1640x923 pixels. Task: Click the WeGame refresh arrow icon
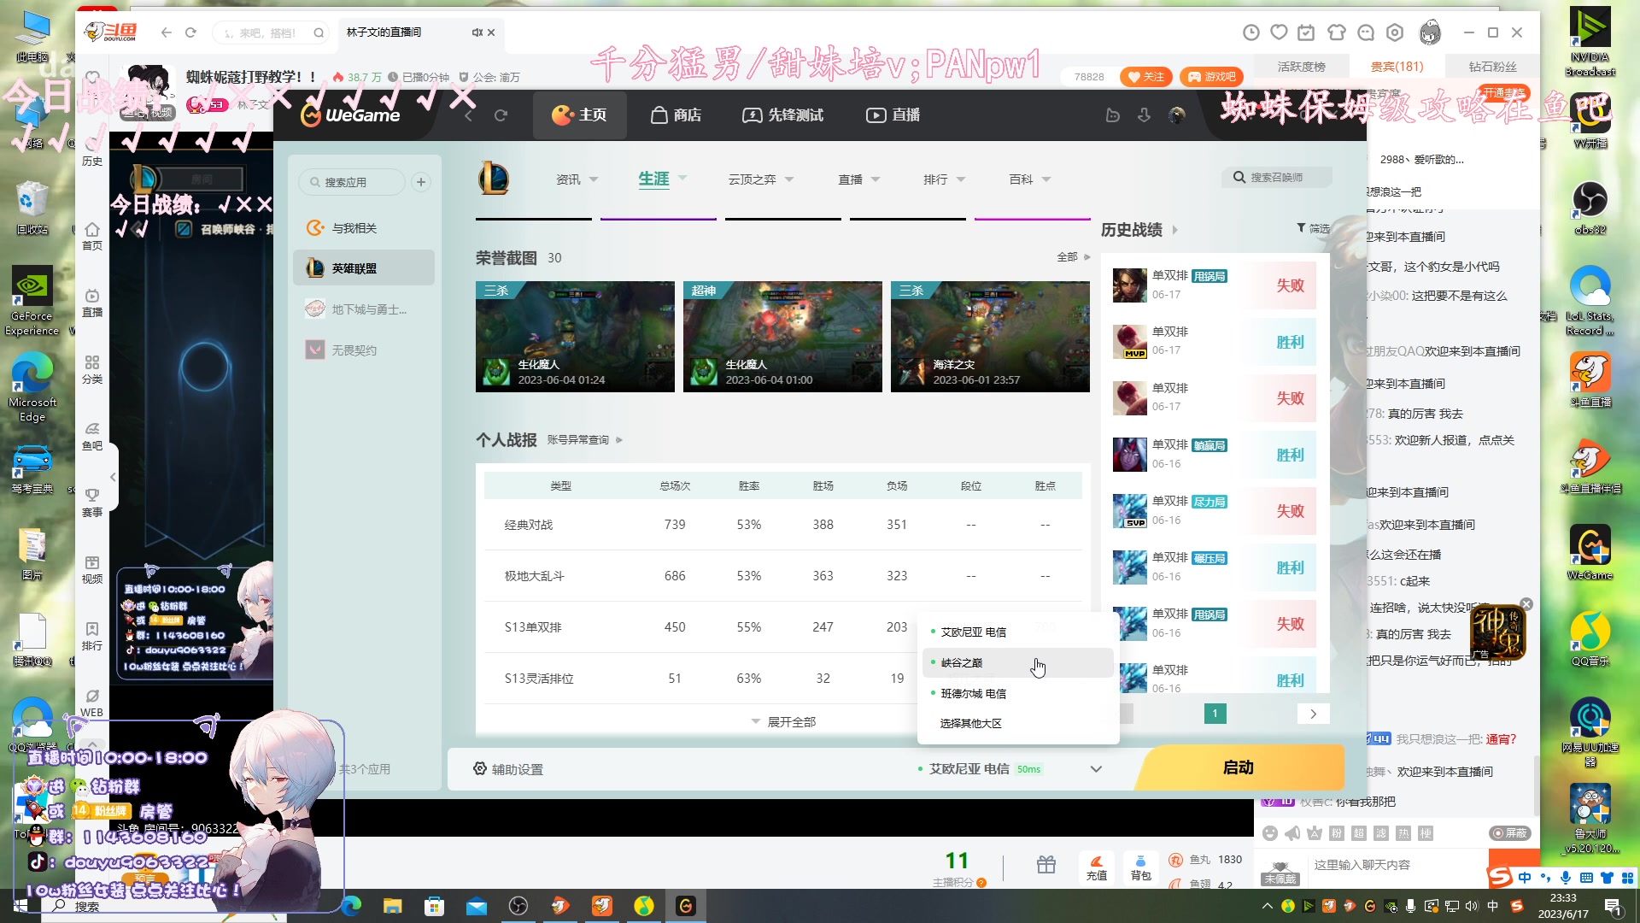(501, 115)
